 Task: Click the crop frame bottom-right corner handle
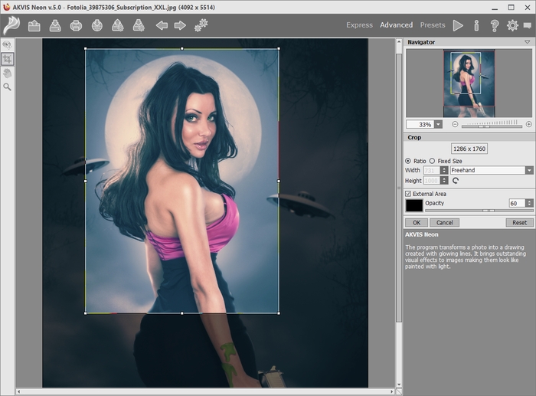279,313
